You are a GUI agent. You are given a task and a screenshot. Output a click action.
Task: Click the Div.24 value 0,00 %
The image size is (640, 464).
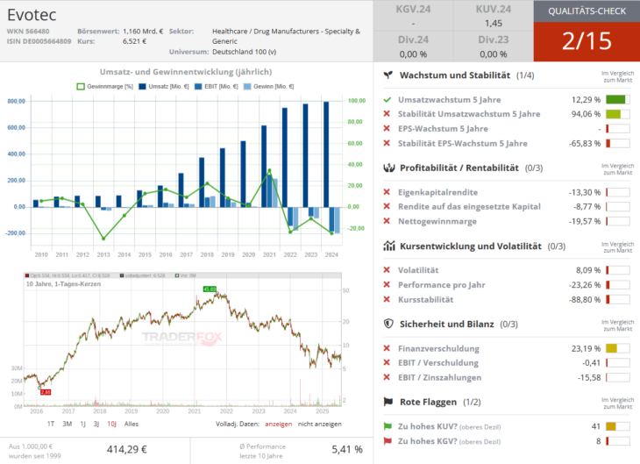click(413, 54)
